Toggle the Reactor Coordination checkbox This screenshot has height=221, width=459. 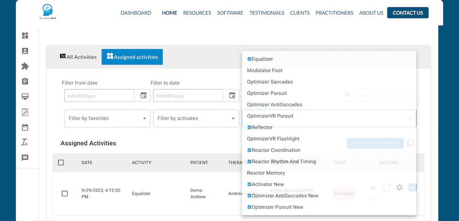[249, 150]
